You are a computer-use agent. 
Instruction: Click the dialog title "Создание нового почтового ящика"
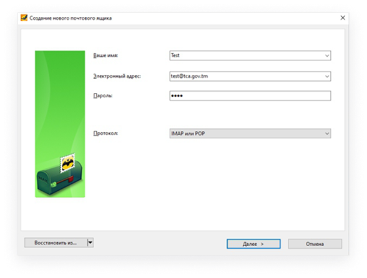click(71, 18)
